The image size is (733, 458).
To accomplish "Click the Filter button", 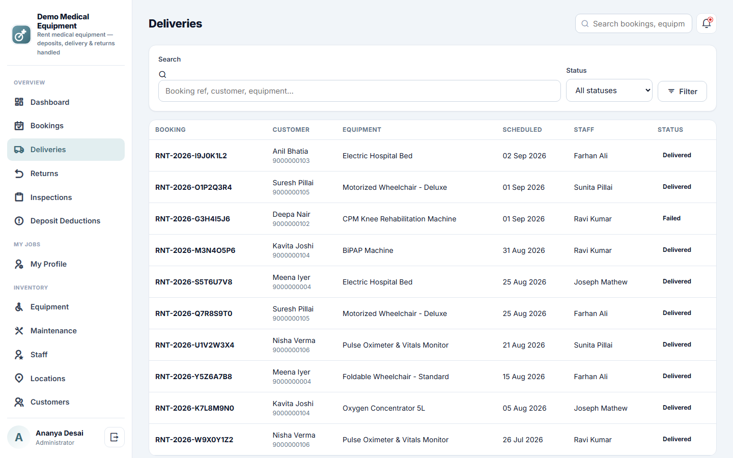I will click(682, 91).
